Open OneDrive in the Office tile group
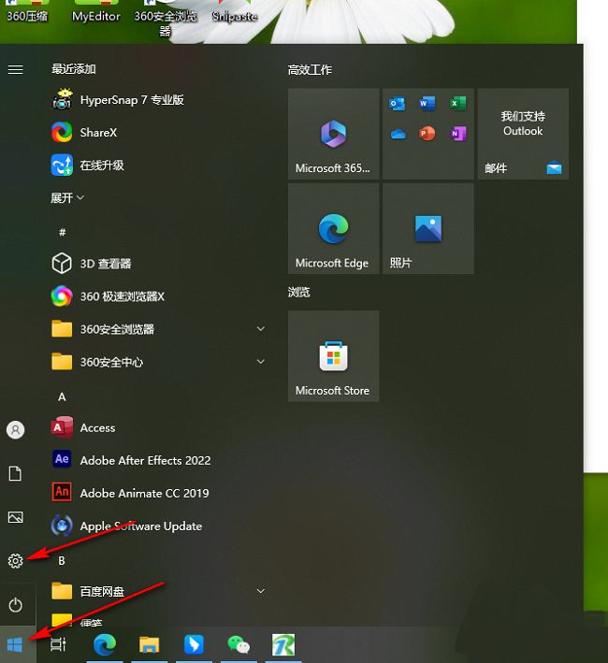The width and height of the screenshot is (608, 663). pos(398,134)
